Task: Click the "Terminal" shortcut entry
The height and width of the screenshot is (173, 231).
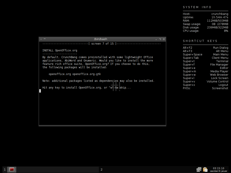Action: (222, 61)
